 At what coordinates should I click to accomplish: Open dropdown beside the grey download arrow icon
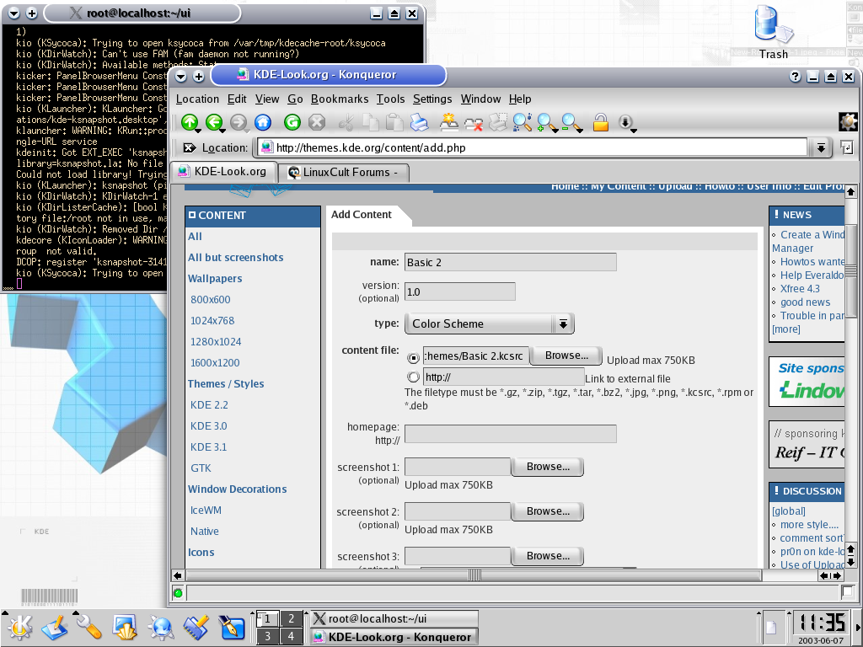click(634, 131)
